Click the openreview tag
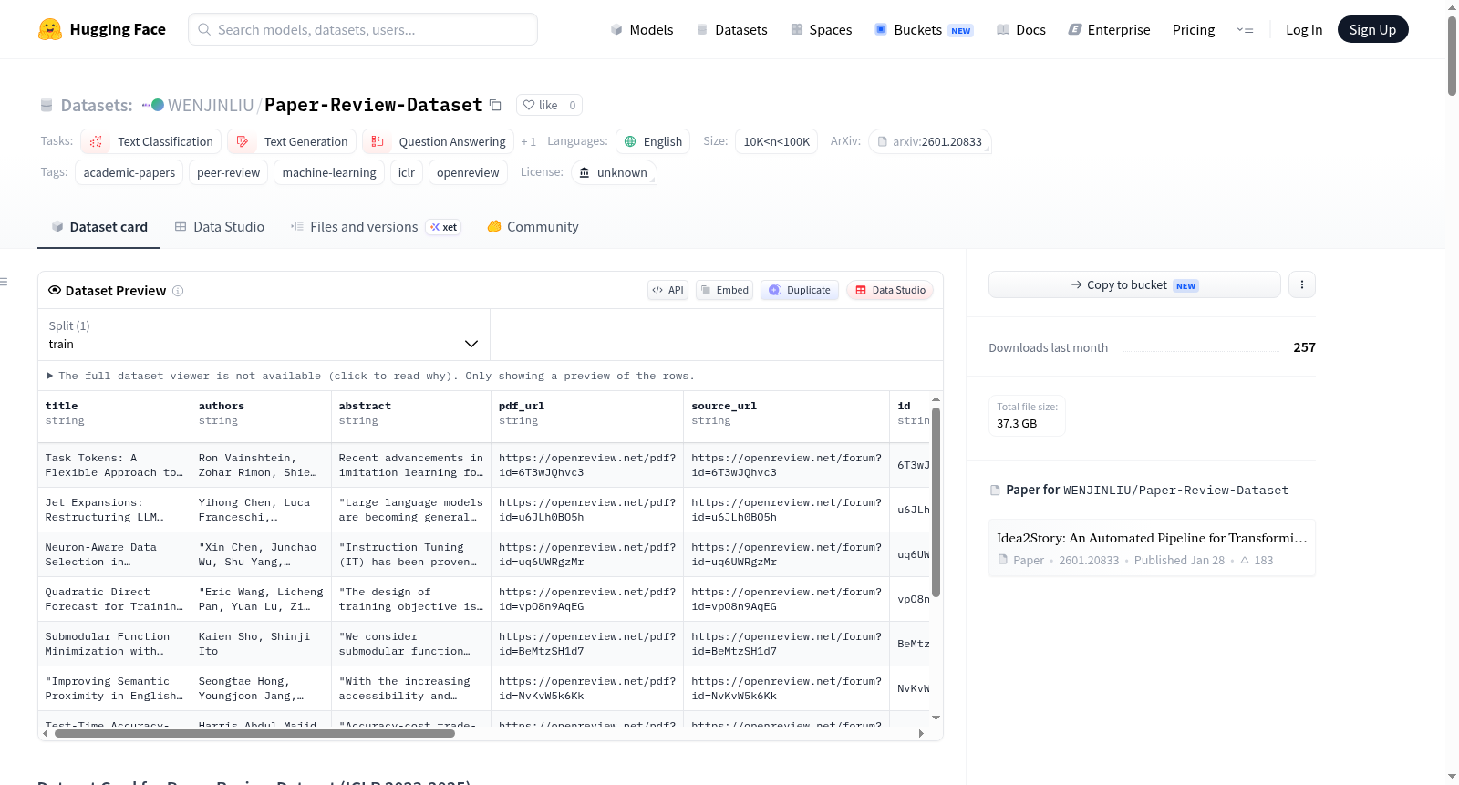The width and height of the screenshot is (1459, 785). point(468,172)
